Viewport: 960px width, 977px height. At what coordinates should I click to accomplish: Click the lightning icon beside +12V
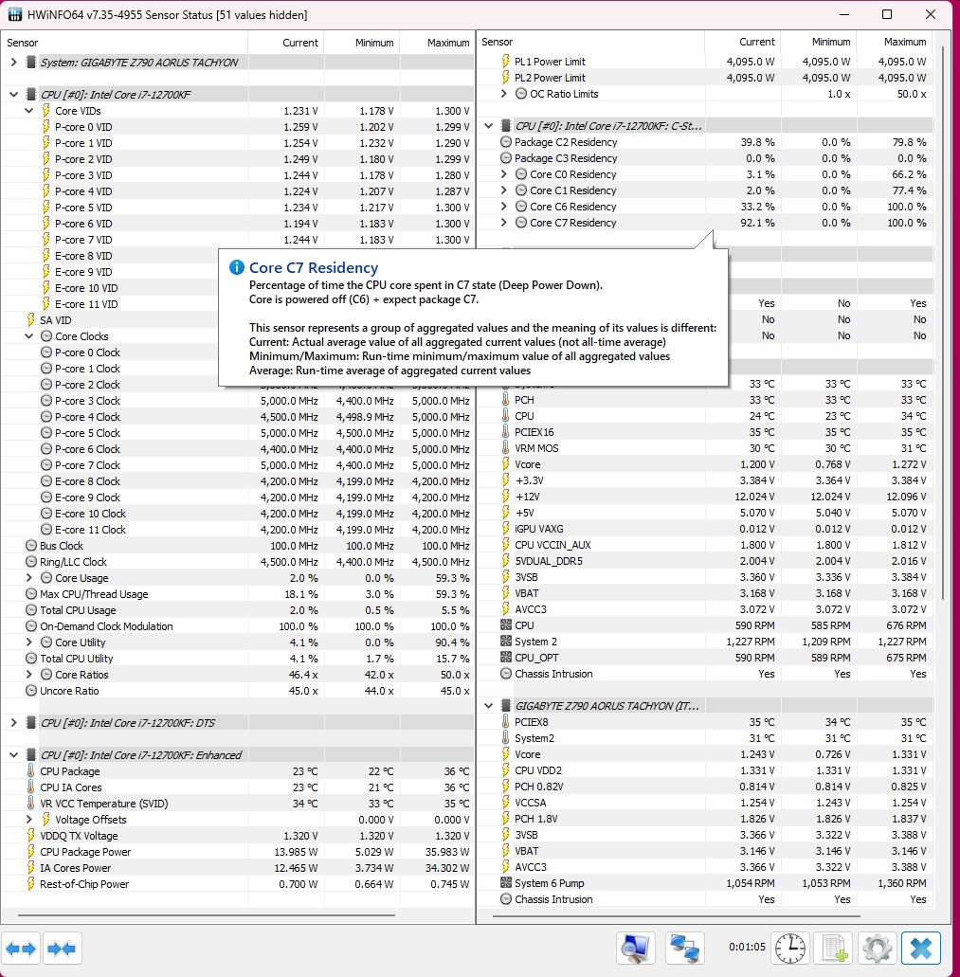pyautogui.click(x=506, y=497)
